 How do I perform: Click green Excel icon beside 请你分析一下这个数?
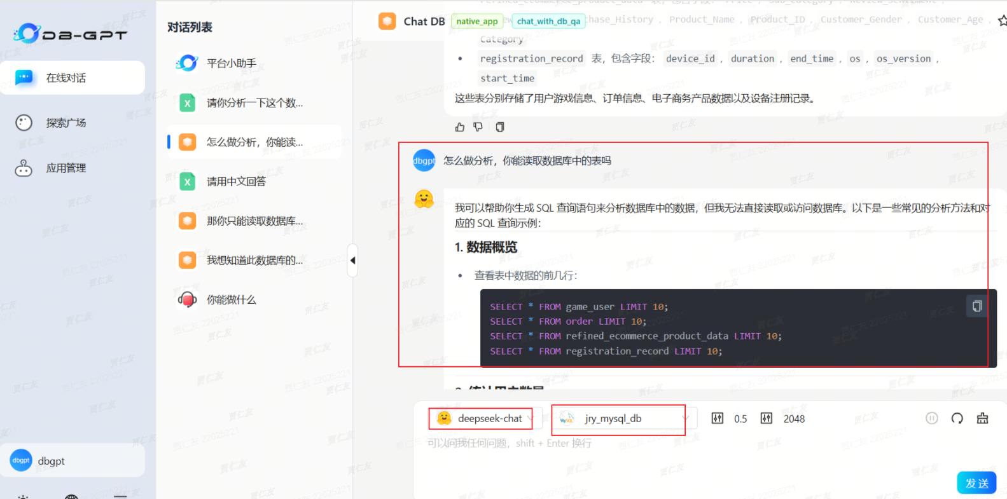click(x=187, y=102)
